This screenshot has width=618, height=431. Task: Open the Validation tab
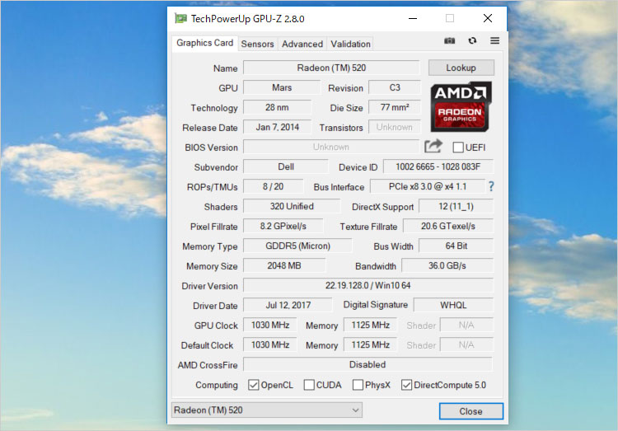click(350, 44)
